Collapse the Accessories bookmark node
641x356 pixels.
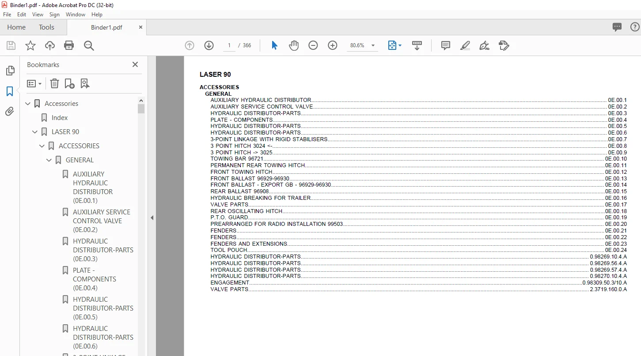pos(28,104)
